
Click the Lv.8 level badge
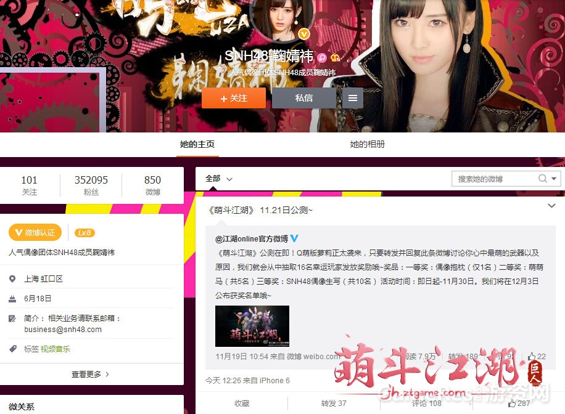[x=85, y=233]
